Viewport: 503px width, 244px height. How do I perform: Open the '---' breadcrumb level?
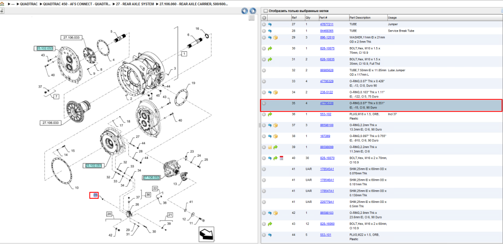pyautogui.click(x=13, y=4)
